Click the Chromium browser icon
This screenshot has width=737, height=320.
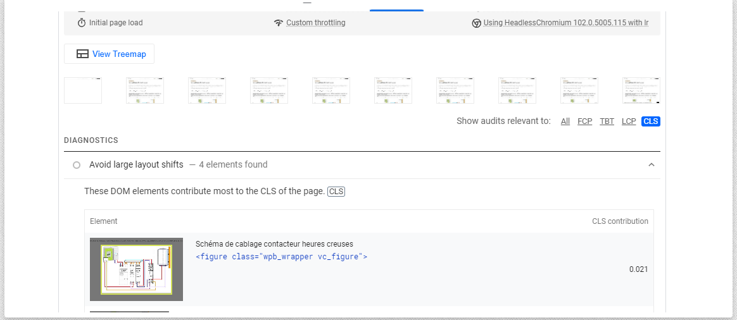coord(476,23)
